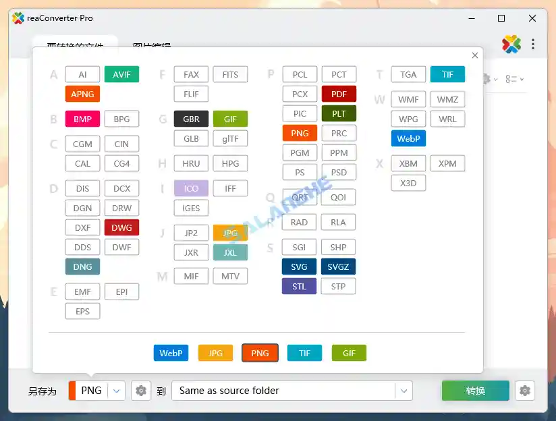Screen dimensions: 556x421
Task: Open the three-dot menu in the title bar
Action: 534,43
